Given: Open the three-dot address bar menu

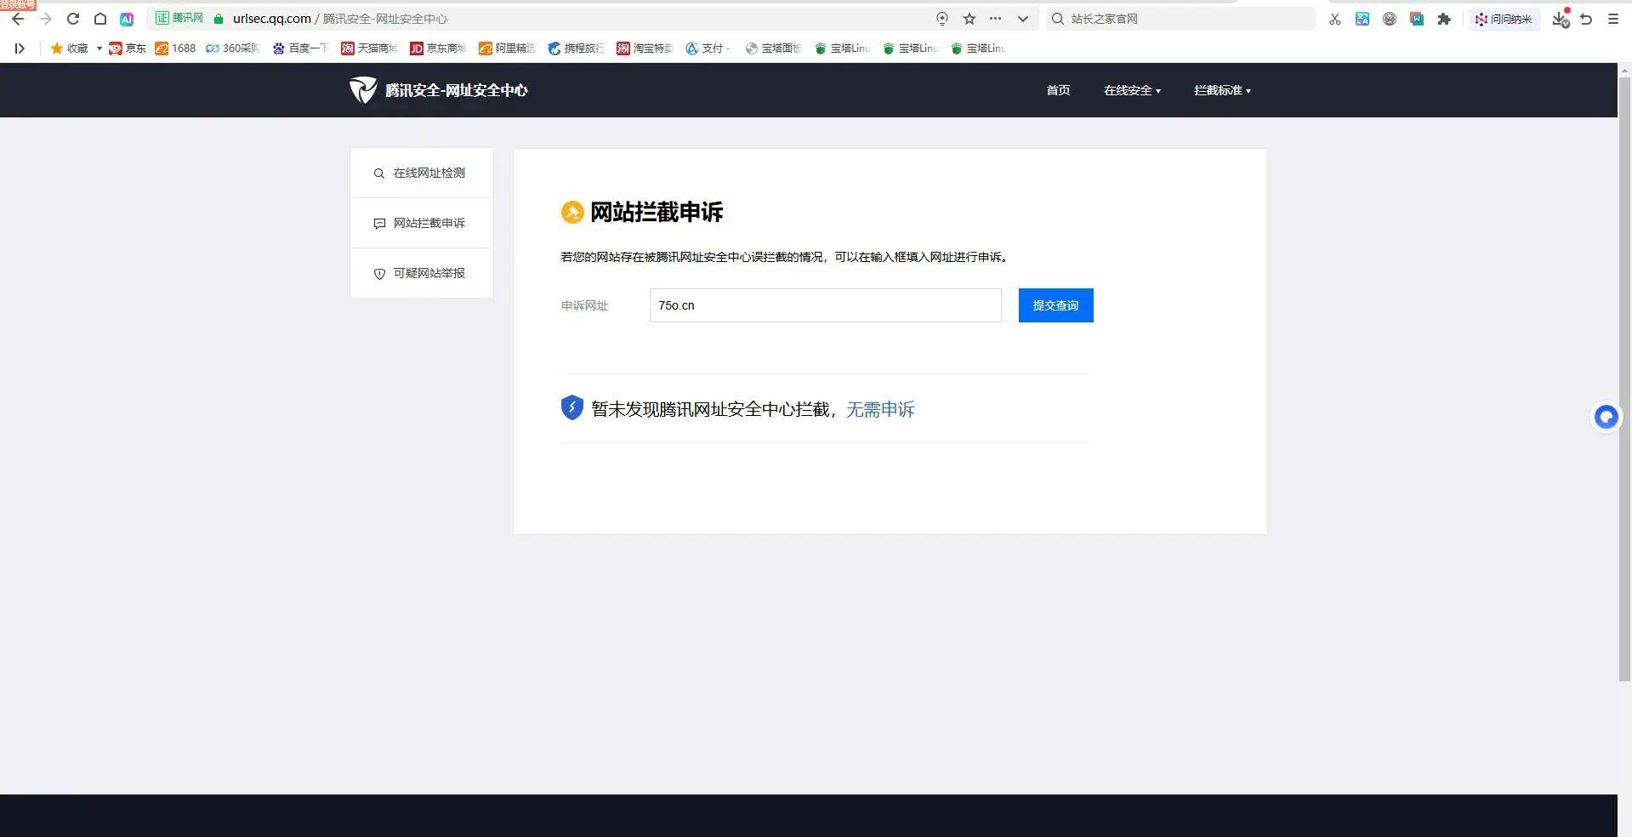Looking at the screenshot, I should [996, 19].
